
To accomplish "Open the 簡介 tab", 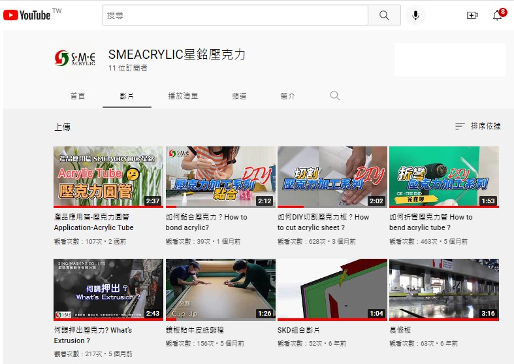I will click(287, 96).
